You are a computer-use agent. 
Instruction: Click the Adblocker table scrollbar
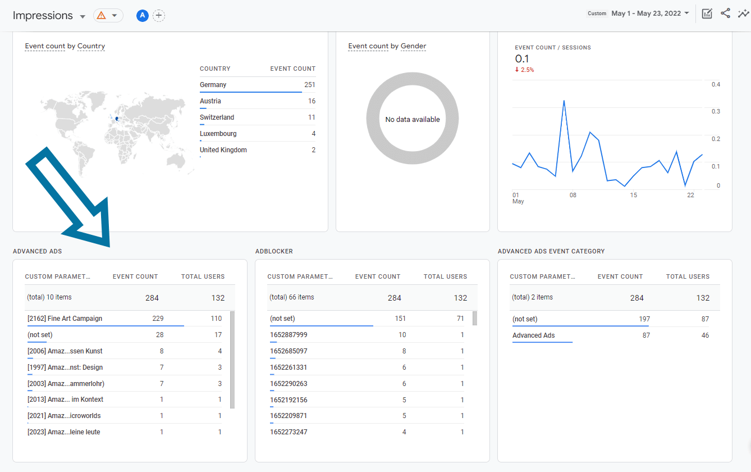click(475, 319)
